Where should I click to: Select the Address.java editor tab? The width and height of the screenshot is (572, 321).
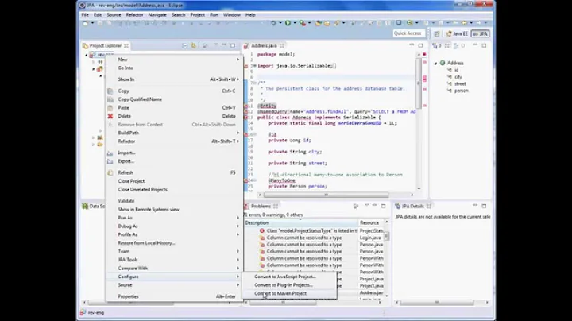pyautogui.click(x=264, y=46)
